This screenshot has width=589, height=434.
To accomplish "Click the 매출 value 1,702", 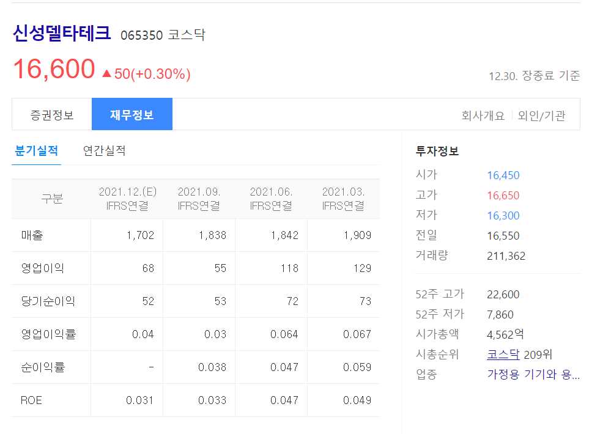I will (141, 235).
